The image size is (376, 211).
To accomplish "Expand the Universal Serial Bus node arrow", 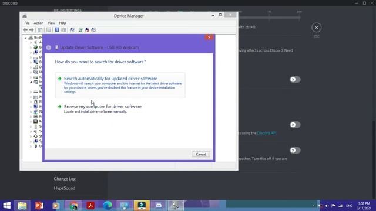I will pyautogui.click(x=31, y=147).
